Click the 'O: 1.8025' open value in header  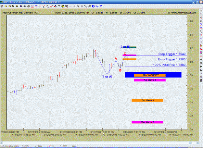97,13
